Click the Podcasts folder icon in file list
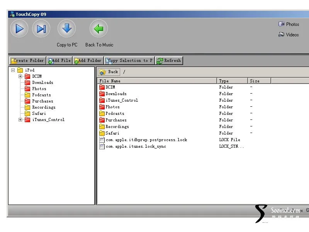Screen dimensions: 309x232 pyautogui.click(x=102, y=113)
